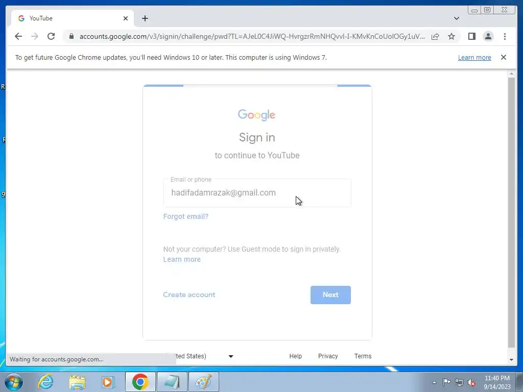This screenshot has height=392, width=523.
Task: Click Create account
Action: (189, 295)
